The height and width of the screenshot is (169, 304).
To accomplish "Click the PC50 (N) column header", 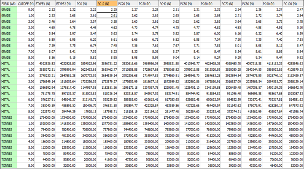I will (189, 3).
